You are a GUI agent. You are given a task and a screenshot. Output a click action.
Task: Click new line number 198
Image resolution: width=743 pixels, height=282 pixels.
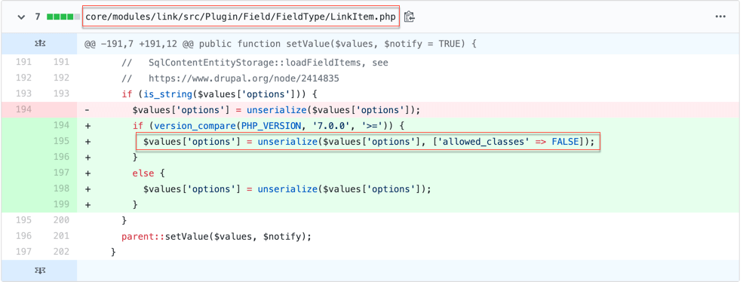pyautogui.click(x=61, y=189)
